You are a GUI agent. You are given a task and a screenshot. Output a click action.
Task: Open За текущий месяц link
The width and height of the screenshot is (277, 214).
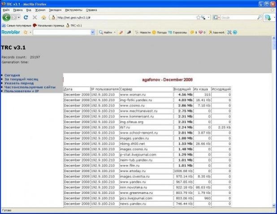point(21,79)
